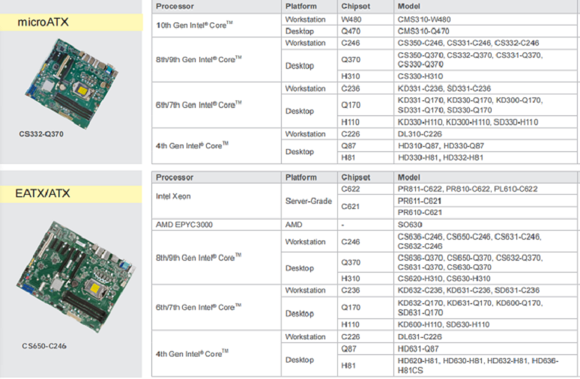Click the CS650-C246 motherboard image
Screen dimensions: 580x379
click(x=76, y=276)
